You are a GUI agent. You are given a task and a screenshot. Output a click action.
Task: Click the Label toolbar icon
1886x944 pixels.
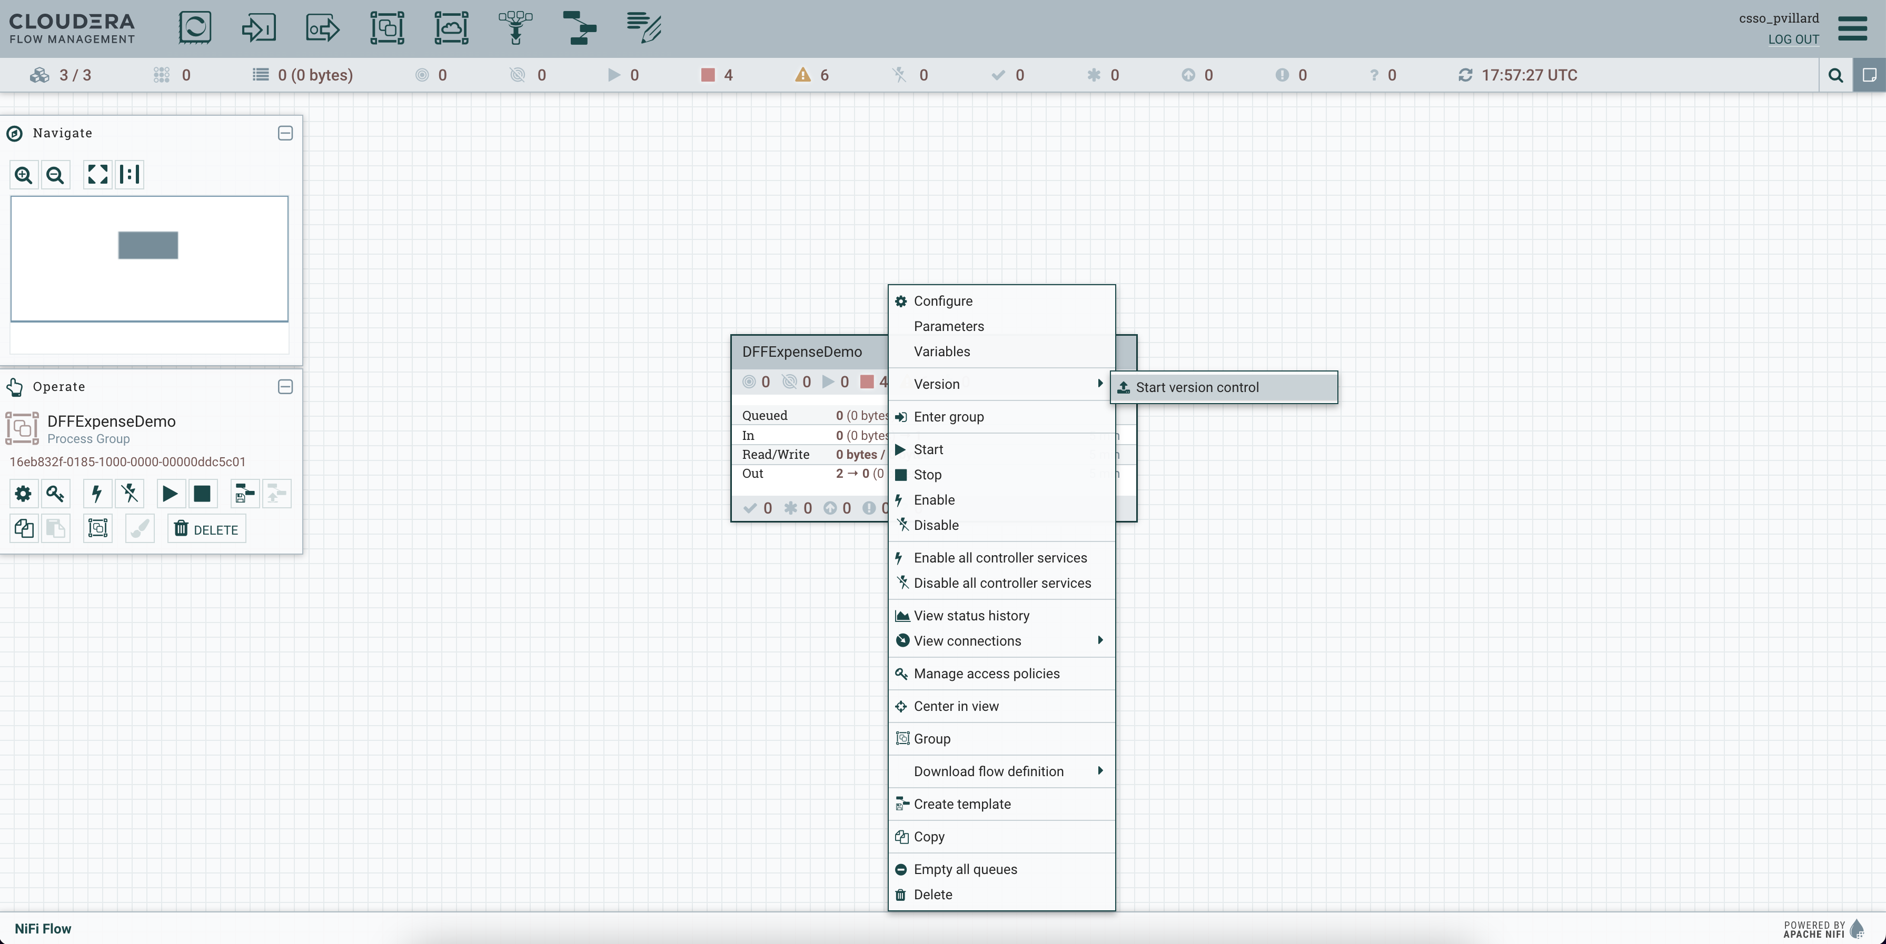tap(644, 28)
